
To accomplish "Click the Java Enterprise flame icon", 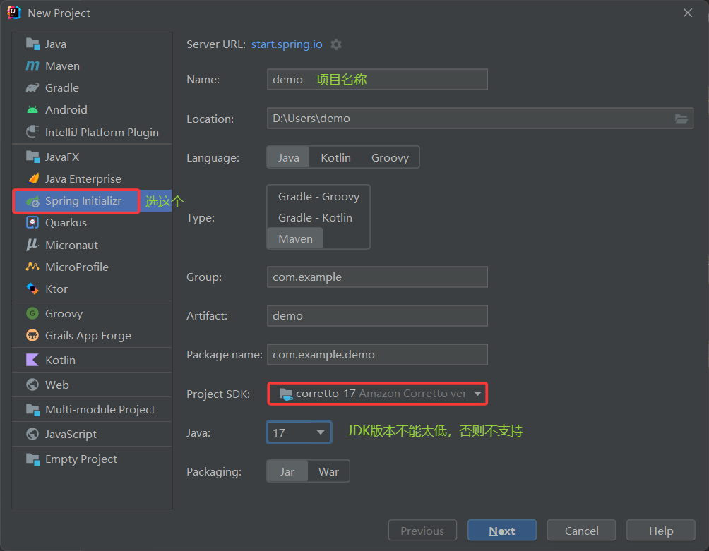I will tap(32, 179).
